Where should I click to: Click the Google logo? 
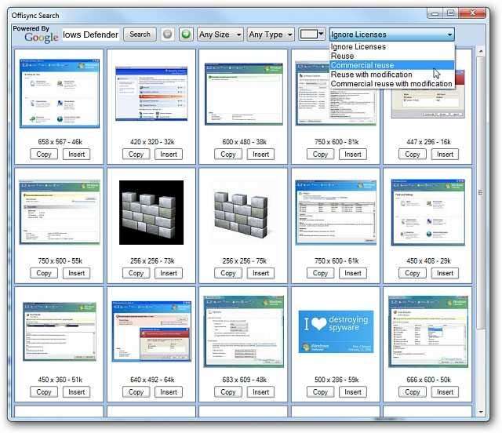click(x=42, y=38)
